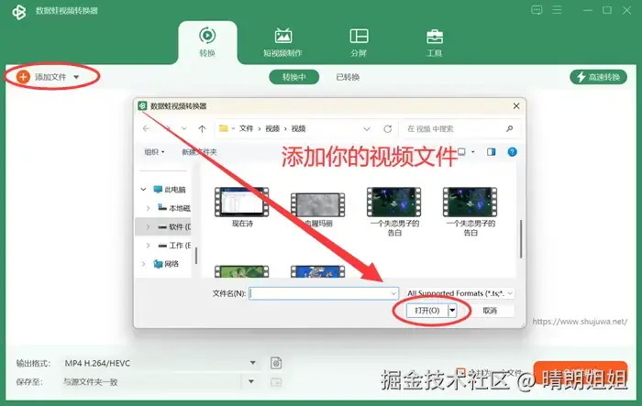Click the folder icon in address bar
The height and width of the screenshot is (406, 642).
224,128
